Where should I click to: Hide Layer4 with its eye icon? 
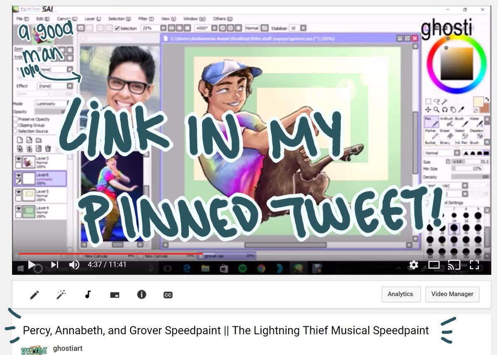click(x=18, y=209)
